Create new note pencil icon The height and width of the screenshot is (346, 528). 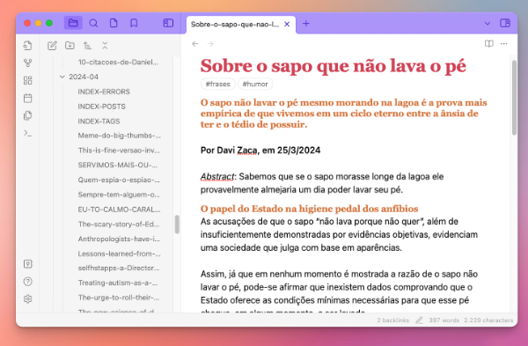coord(52,46)
